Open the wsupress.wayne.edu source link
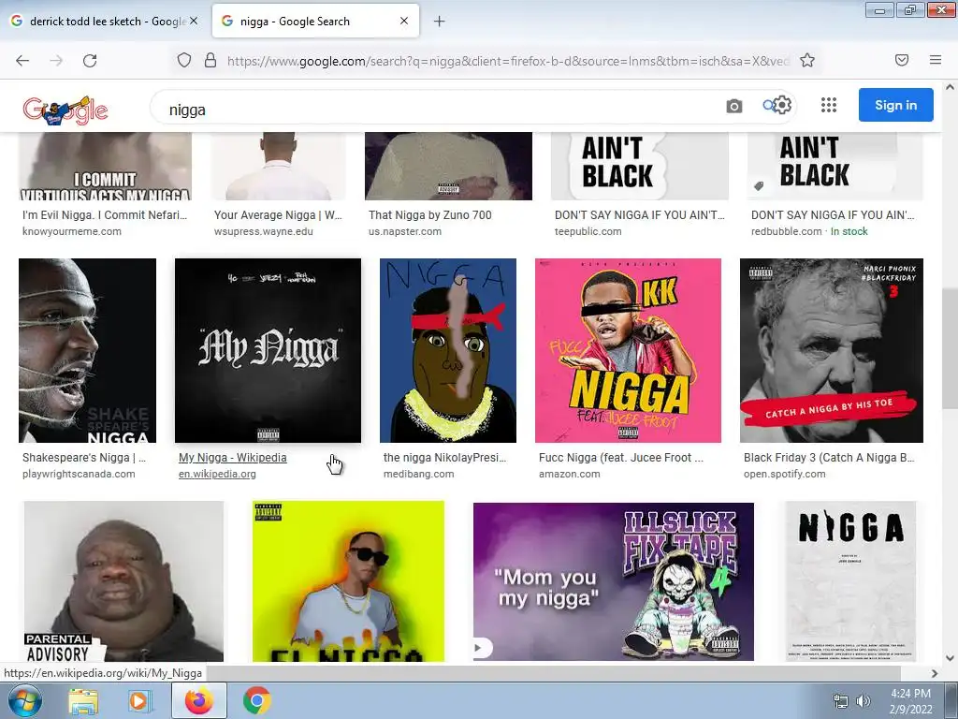Image resolution: width=958 pixels, height=719 pixels. [x=263, y=231]
